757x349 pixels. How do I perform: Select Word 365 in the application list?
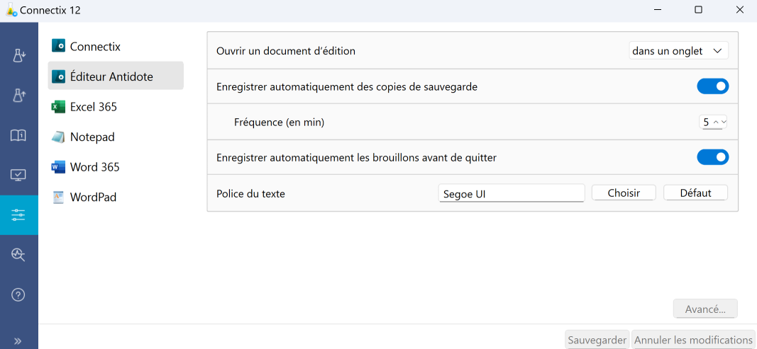coord(94,167)
